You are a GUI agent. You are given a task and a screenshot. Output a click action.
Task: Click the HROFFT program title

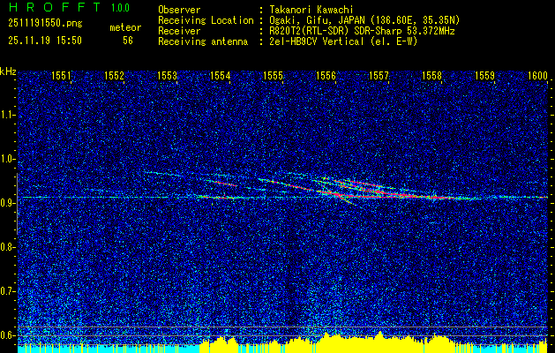click(x=55, y=7)
